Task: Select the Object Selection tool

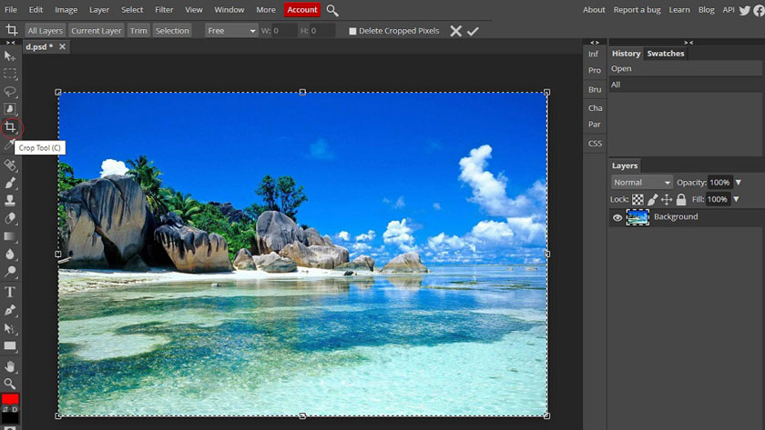Action: coord(10,109)
